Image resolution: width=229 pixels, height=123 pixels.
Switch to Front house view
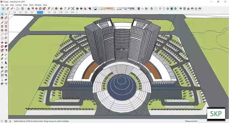[x=188, y=8]
